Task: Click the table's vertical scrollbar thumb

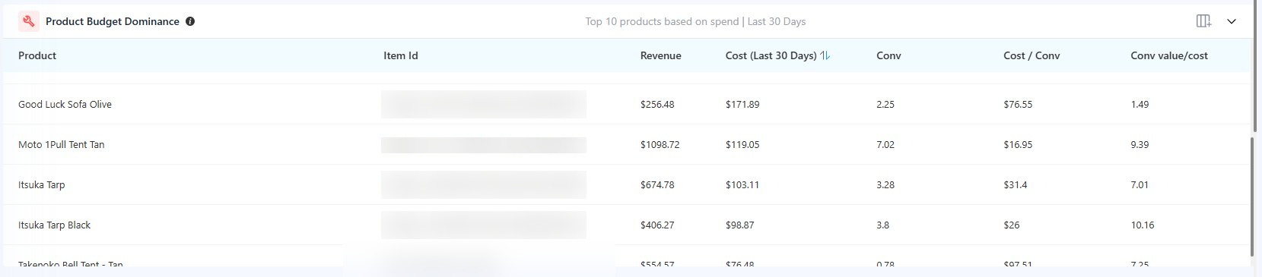Action: point(1253,196)
